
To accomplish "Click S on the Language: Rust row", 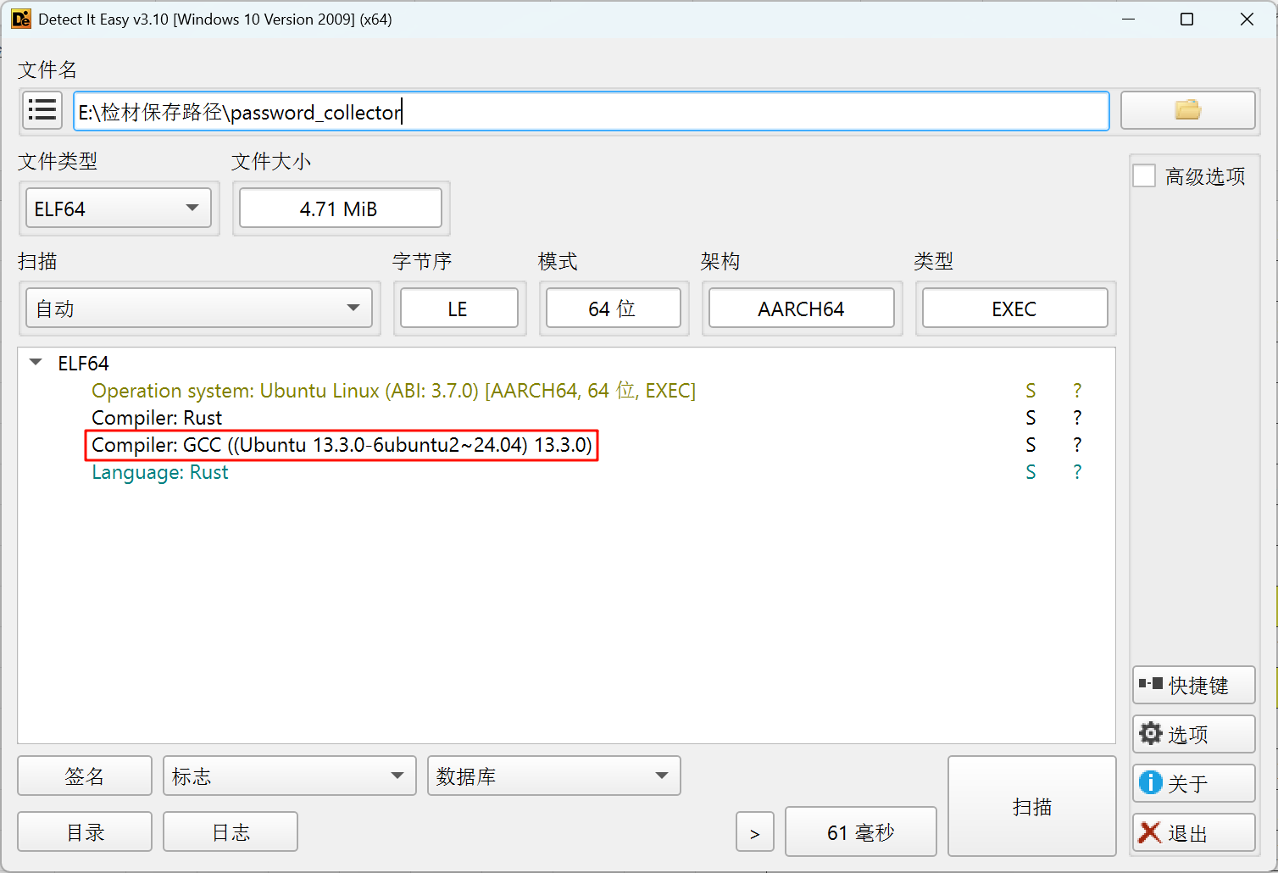I will pos(1031,472).
